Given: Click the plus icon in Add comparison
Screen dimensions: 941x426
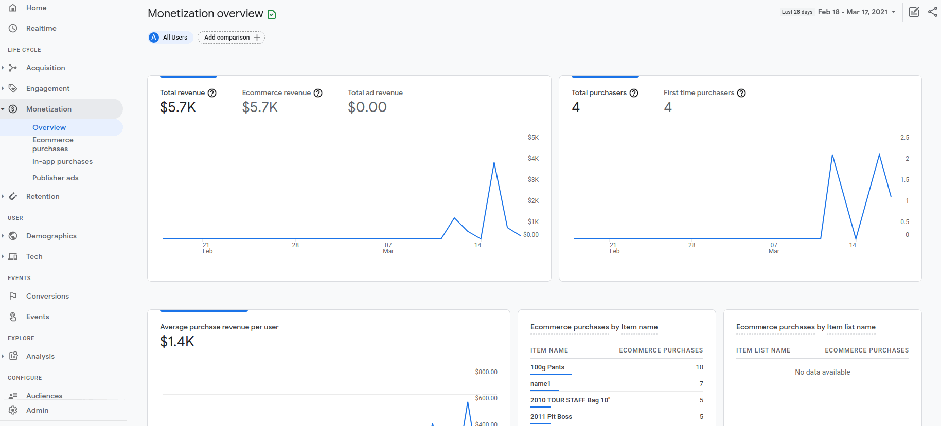Looking at the screenshot, I should click(257, 38).
